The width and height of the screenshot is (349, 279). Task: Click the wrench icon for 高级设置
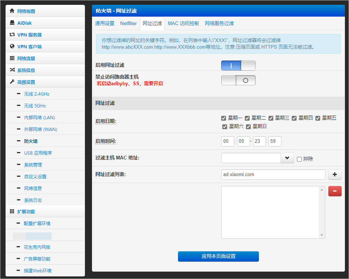tap(12, 82)
